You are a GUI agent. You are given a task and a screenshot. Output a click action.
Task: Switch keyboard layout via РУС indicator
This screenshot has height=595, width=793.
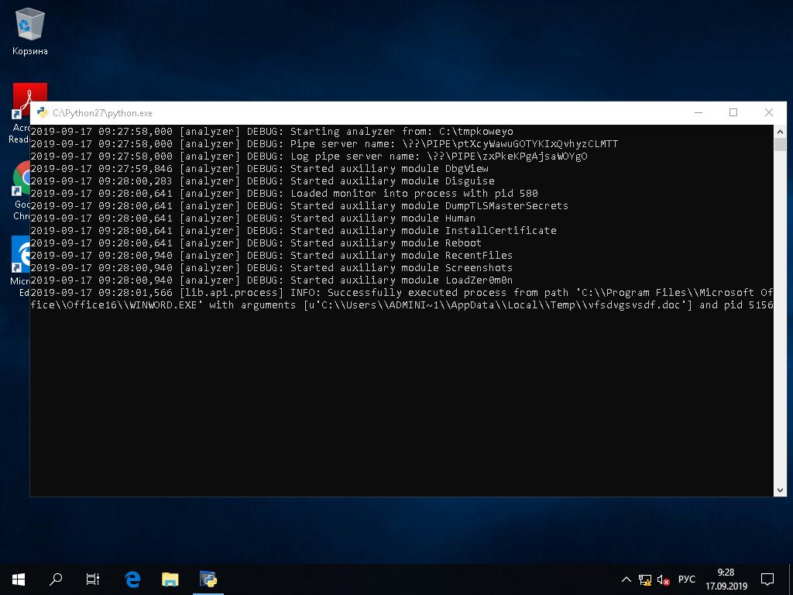[x=687, y=579]
